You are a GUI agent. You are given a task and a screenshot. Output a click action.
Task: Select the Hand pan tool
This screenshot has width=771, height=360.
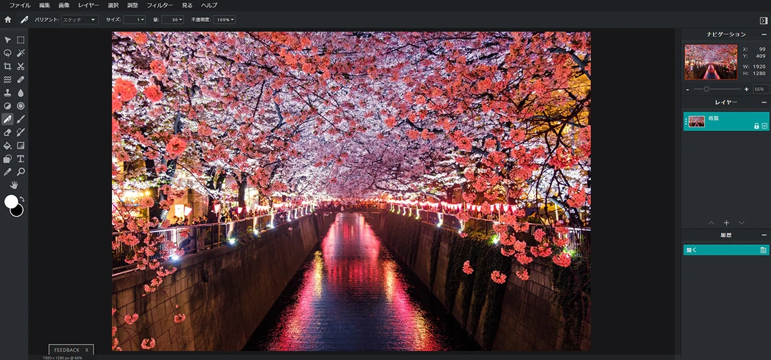pos(14,185)
